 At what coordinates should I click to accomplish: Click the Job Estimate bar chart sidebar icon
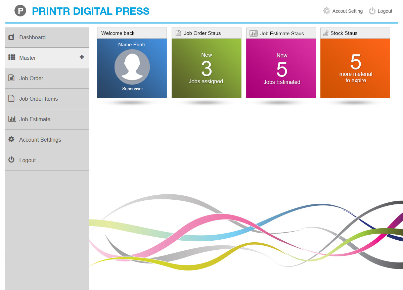tap(12, 119)
